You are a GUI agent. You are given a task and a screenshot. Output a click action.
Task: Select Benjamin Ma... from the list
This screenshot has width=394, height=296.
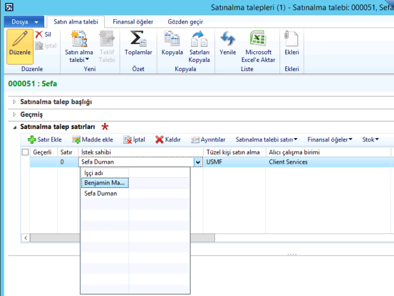106,183
